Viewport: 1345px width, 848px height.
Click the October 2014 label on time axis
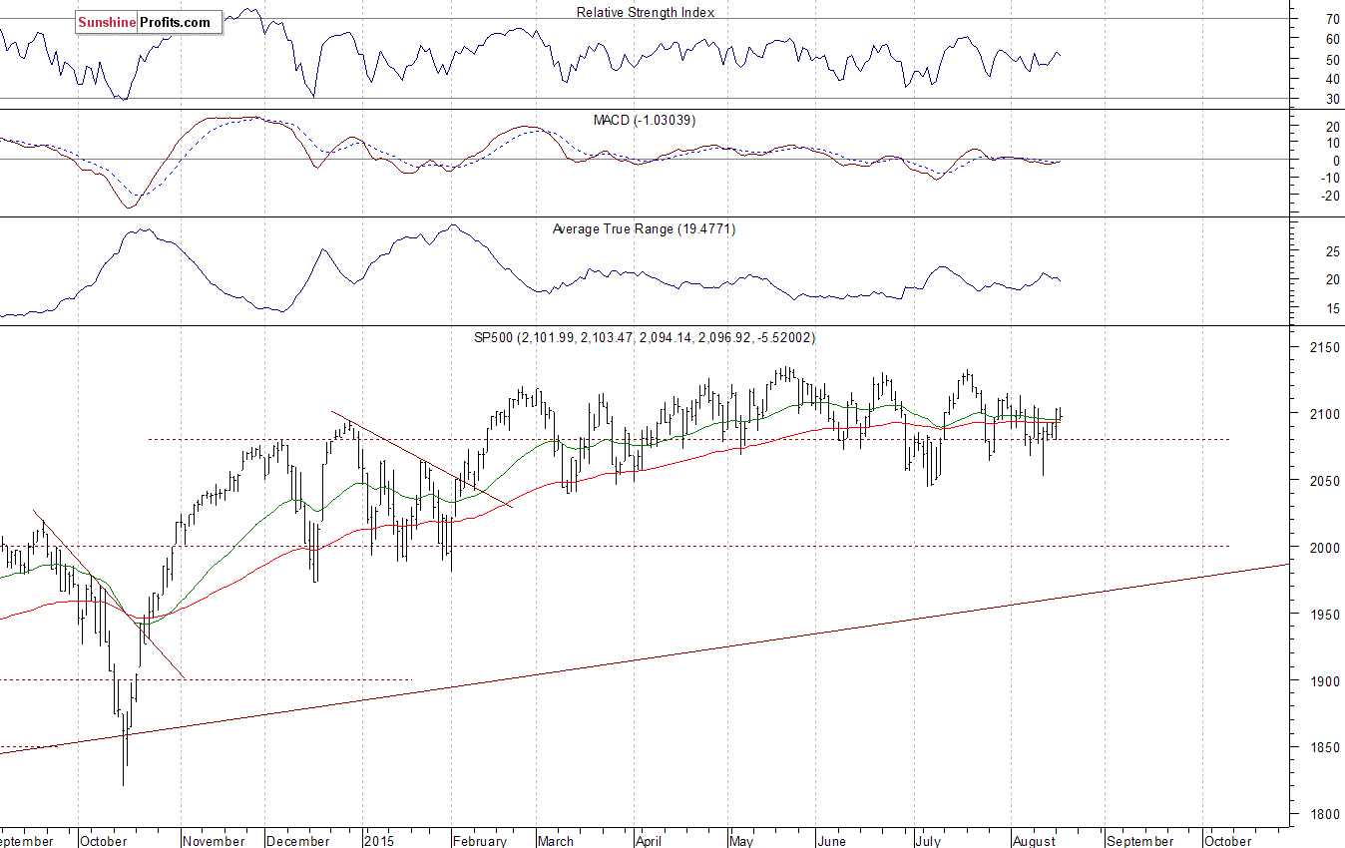pos(104,841)
